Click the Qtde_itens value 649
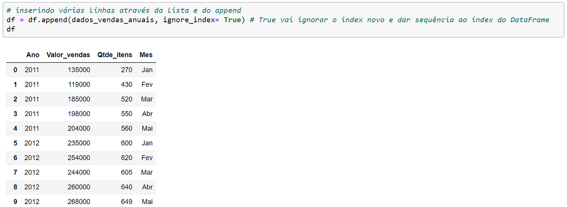 [x=127, y=201]
